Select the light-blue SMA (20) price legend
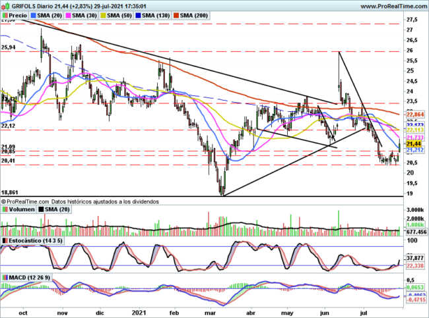Viewport: 429px width, 318px height. pos(46,16)
